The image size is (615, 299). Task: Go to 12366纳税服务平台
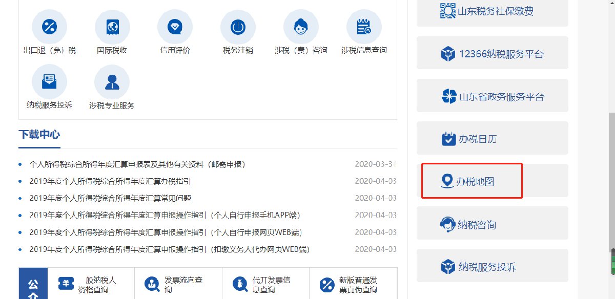(492, 53)
